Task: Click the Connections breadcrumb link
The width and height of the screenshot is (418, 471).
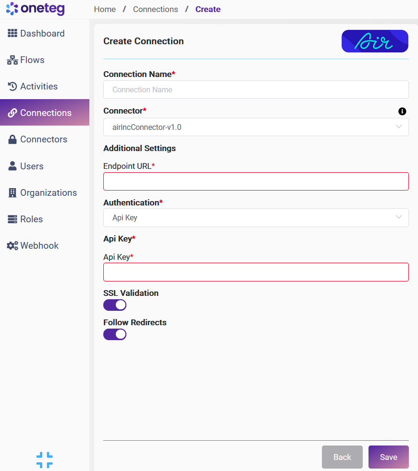Action: click(x=155, y=9)
